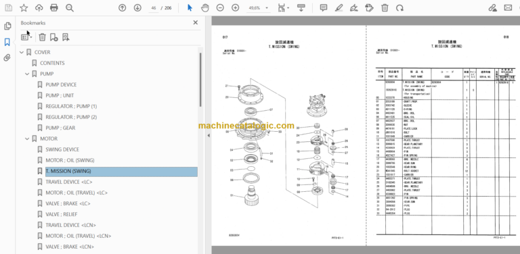Open MOTOR ; OIL (TRAVEL) <LC> bookmark
The height and width of the screenshot is (254, 520).
(x=77, y=193)
